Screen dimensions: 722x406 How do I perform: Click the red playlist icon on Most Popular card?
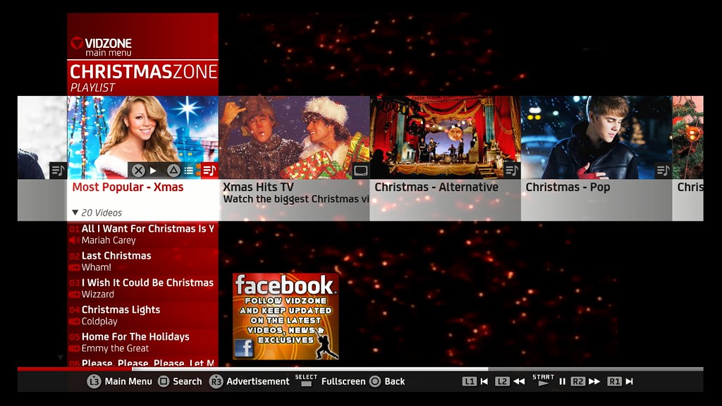[x=209, y=171]
